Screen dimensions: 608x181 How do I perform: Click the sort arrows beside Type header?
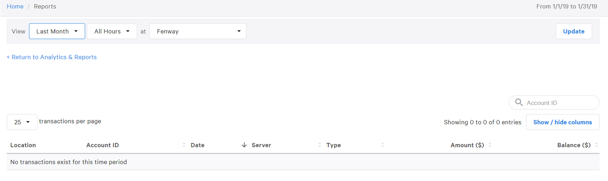tap(382, 145)
